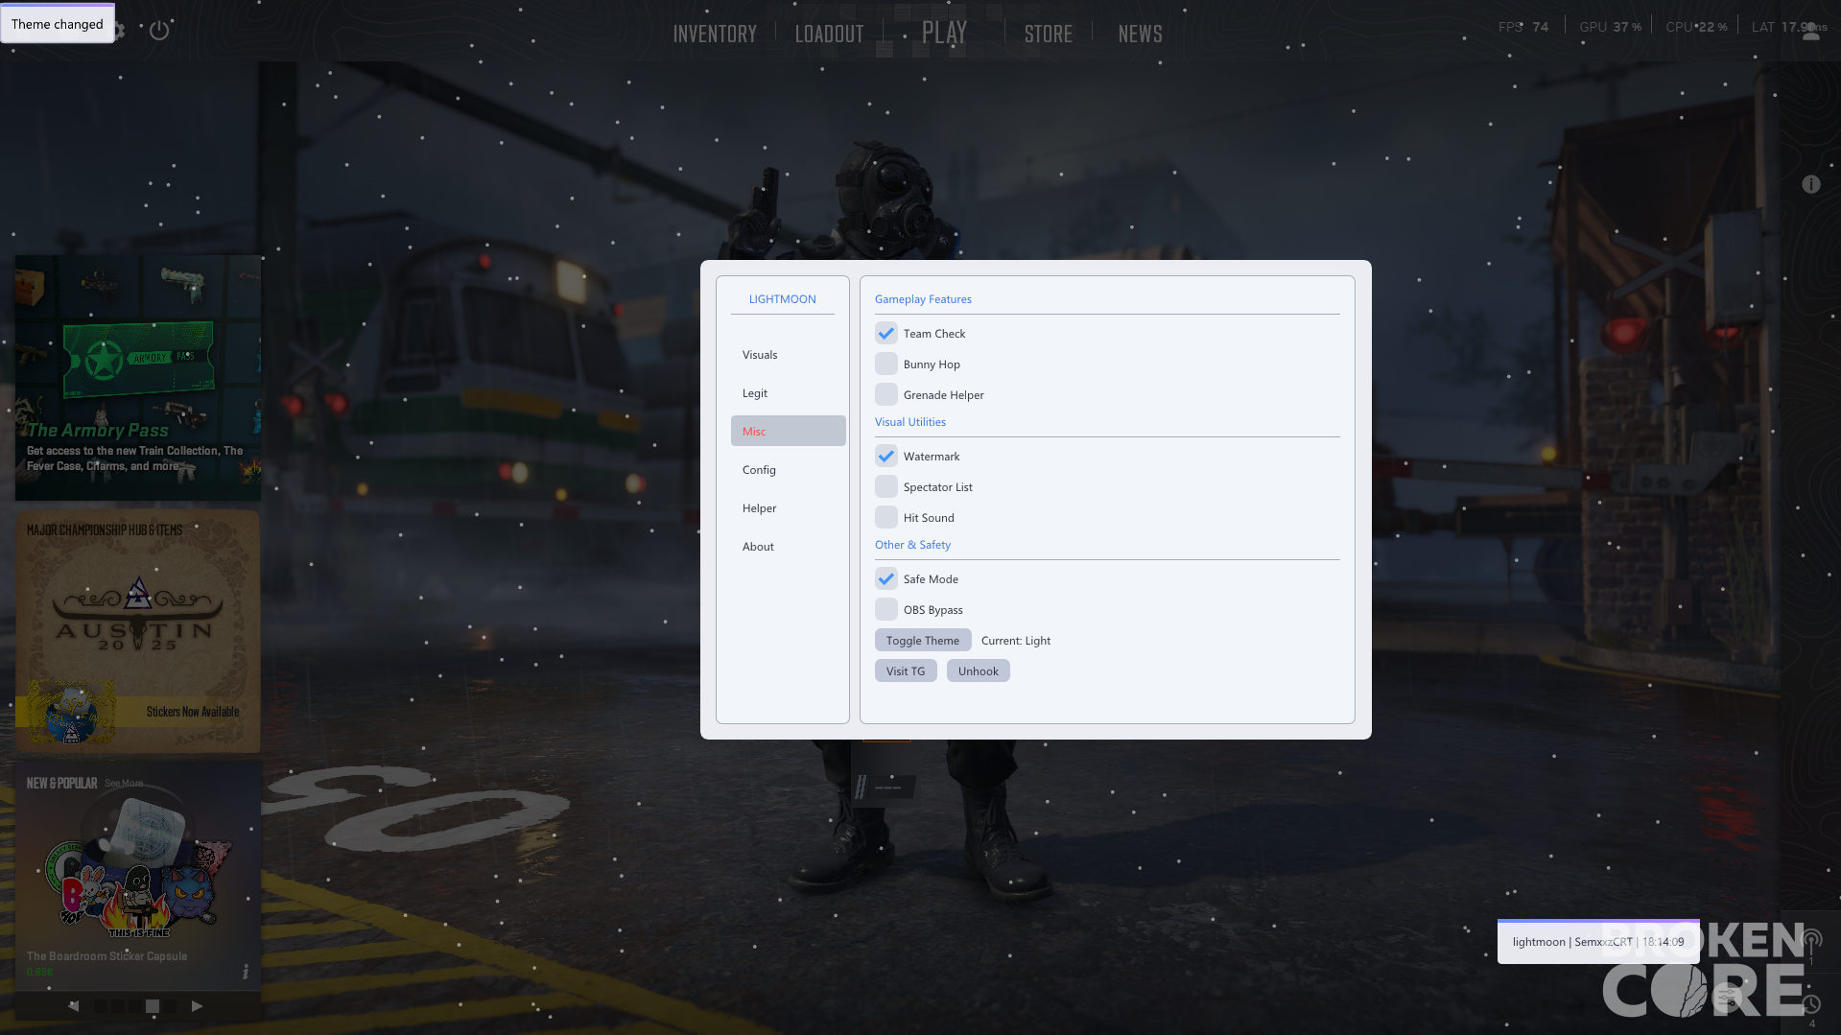
Task: Click the broadcast signal icon
Action: click(1811, 939)
